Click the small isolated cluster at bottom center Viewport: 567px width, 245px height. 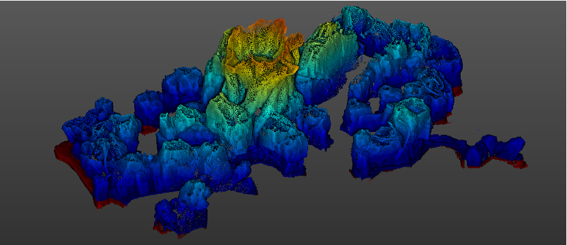(182, 210)
